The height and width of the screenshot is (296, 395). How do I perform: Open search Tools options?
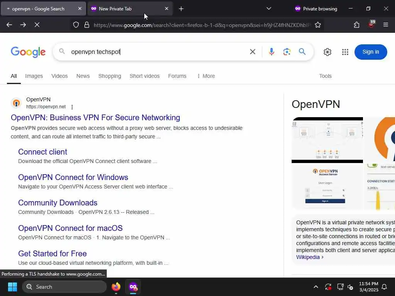coord(325,76)
